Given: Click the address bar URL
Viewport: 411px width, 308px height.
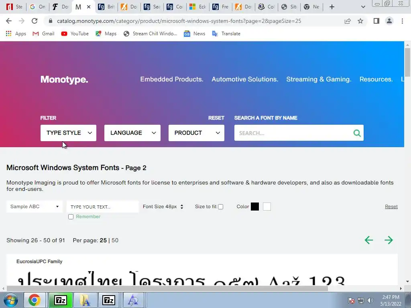Looking at the screenshot, I should coord(179,21).
